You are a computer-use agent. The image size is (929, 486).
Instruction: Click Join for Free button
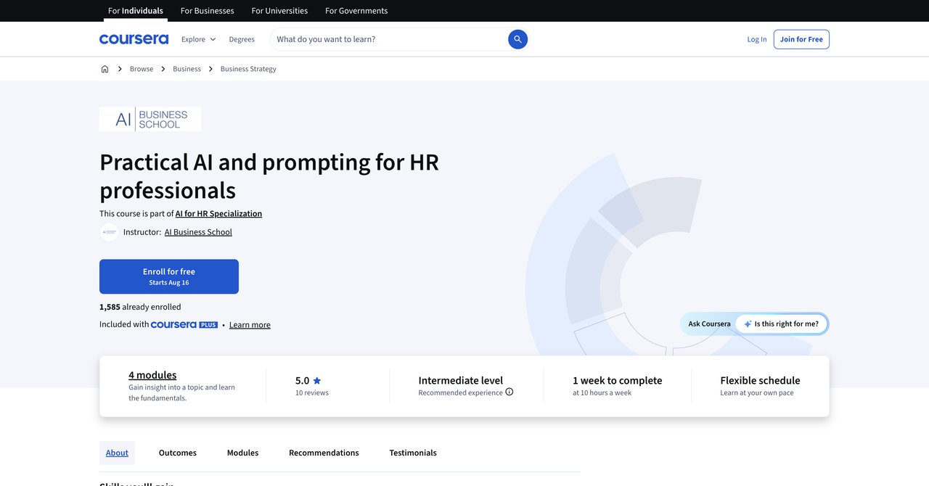tap(801, 39)
